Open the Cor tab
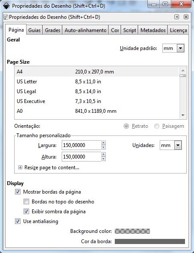Screen dimensions: 194x253 point(115,30)
